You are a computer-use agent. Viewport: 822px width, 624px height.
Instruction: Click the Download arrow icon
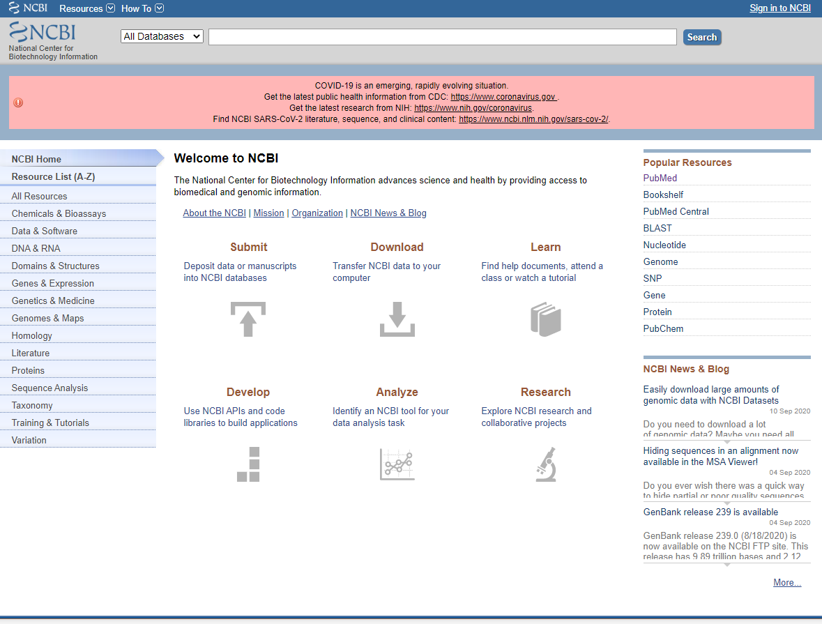click(397, 319)
